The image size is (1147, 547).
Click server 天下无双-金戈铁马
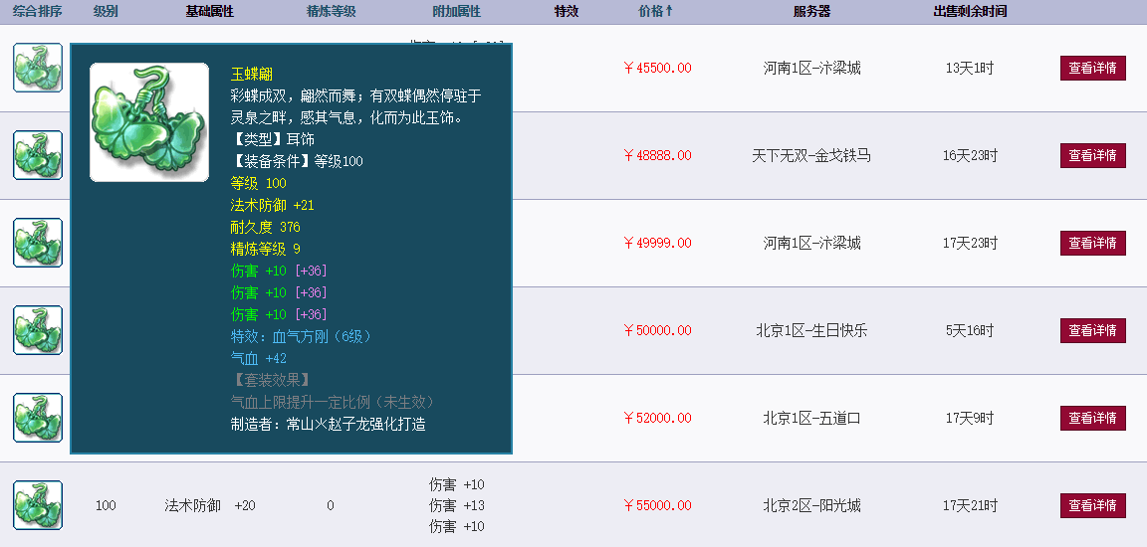coord(812,155)
